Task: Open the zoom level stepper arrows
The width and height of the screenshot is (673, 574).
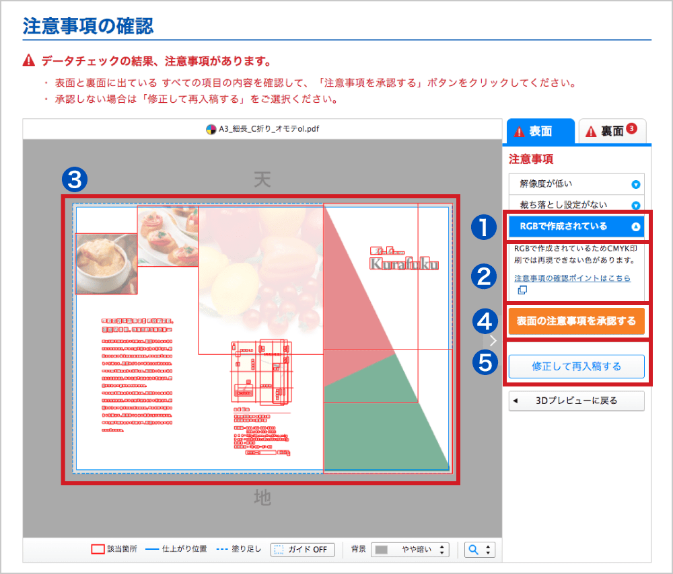Action: point(487,549)
